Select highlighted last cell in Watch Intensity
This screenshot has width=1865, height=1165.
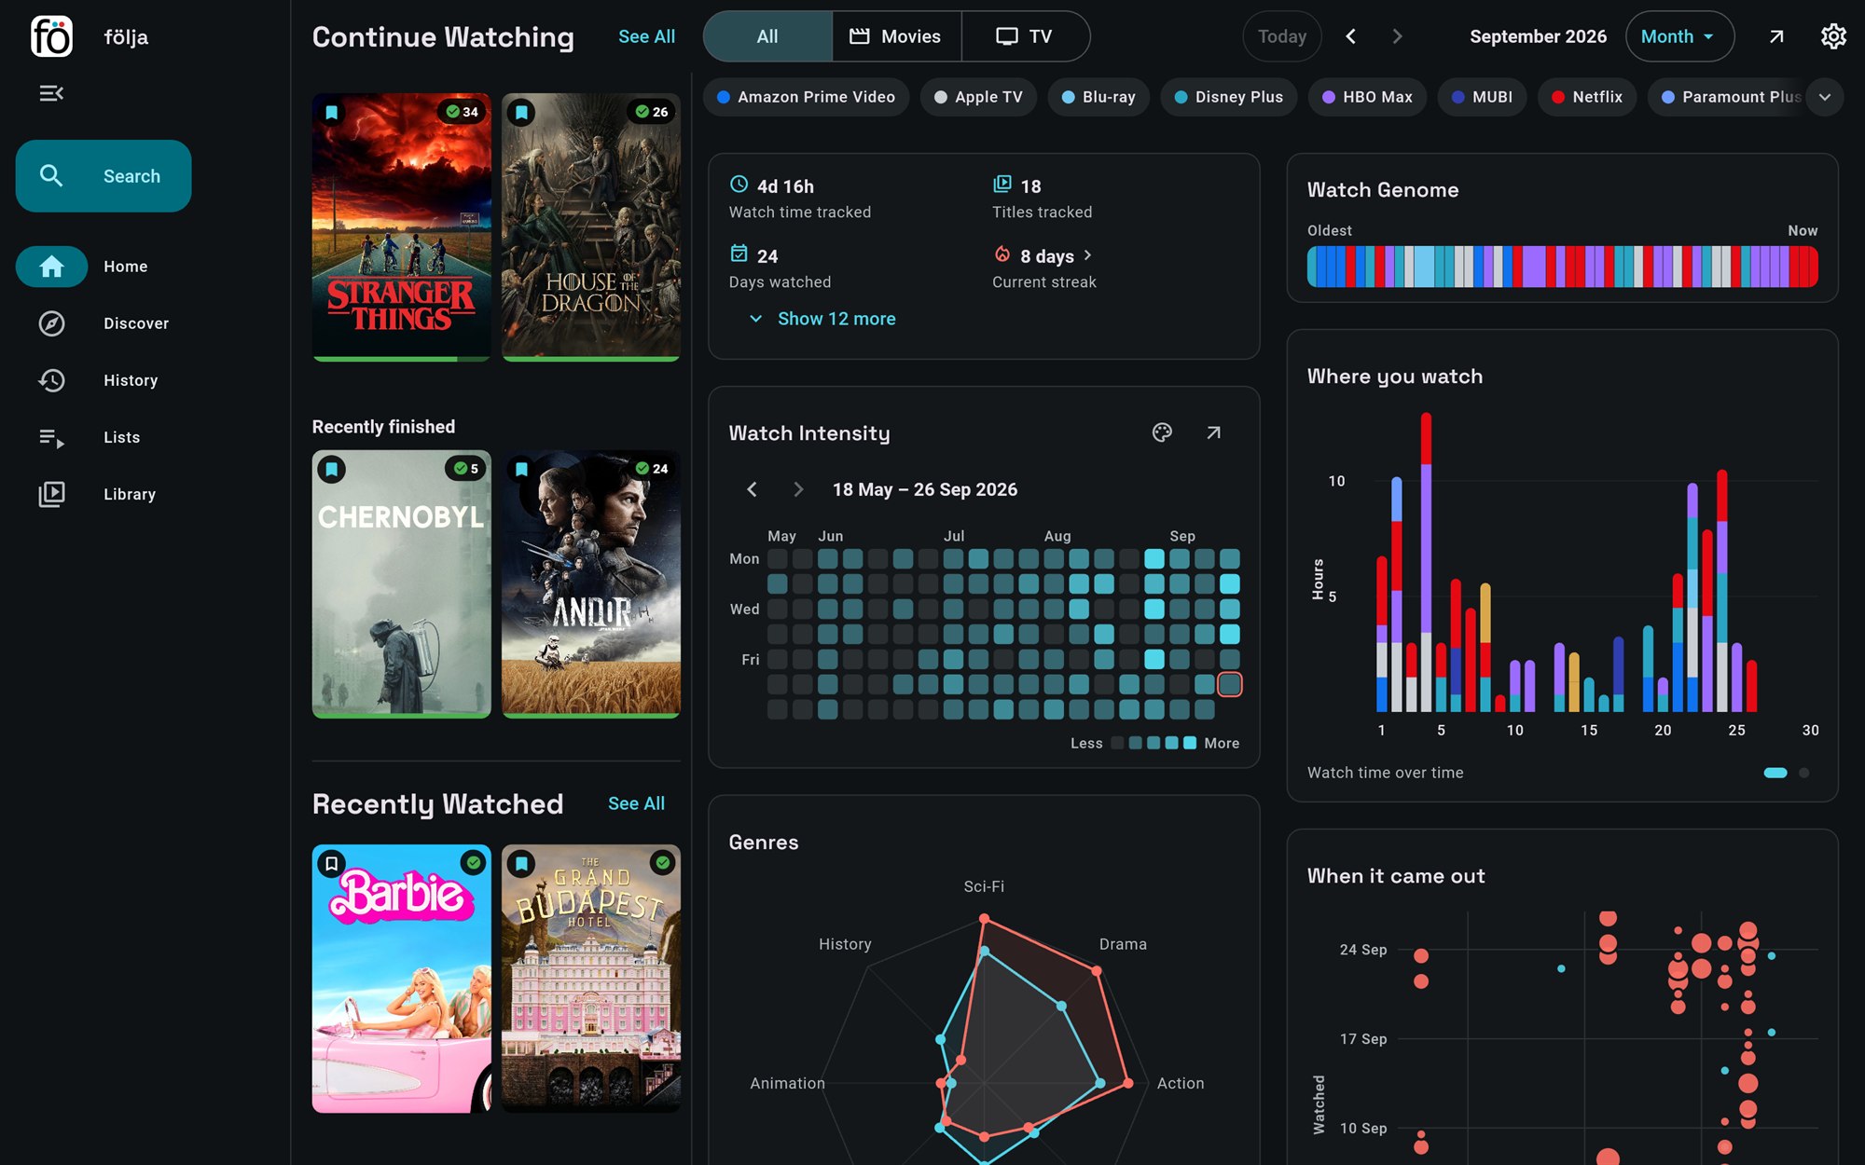click(1230, 684)
